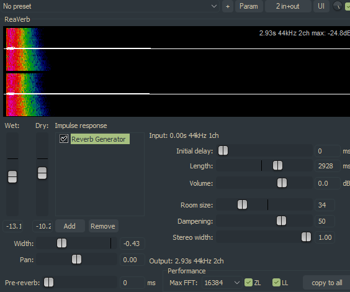Click the Initial delay value field
The height and width of the screenshot is (292, 350).
(x=328, y=151)
